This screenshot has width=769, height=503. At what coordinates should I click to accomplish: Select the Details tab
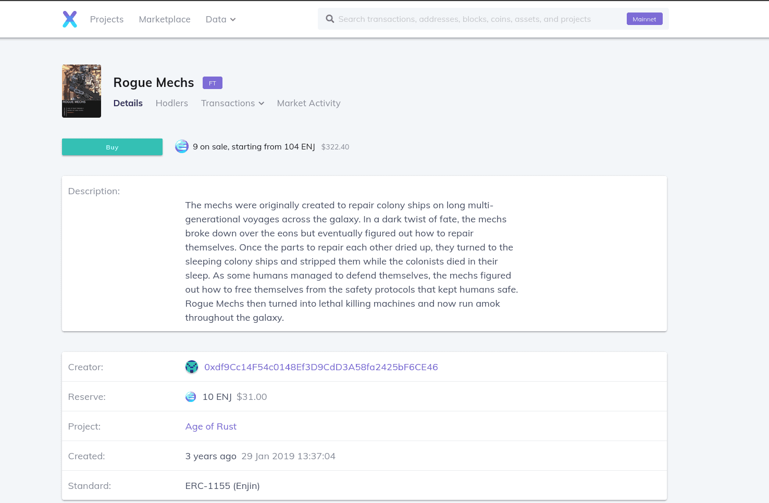pyautogui.click(x=128, y=103)
